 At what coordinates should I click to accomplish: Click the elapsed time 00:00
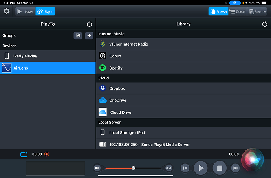click(37, 154)
